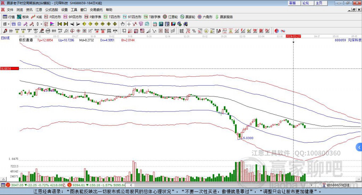Click the 客服 button in title bar
This screenshot has height=195, width=362.
(x=294, y=3)
